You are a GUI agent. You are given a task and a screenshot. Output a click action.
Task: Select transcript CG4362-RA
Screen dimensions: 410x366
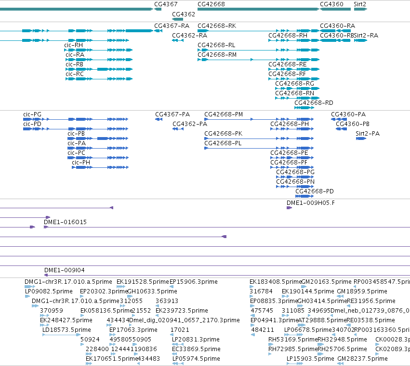[189, 36]
